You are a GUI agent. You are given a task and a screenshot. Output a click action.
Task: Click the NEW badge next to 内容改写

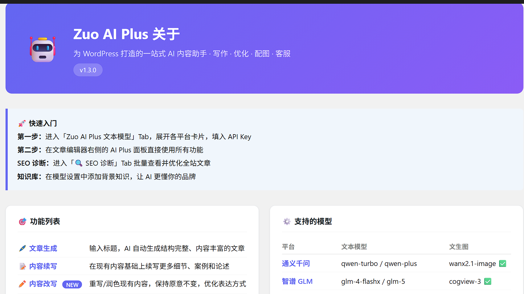point(72,285)
